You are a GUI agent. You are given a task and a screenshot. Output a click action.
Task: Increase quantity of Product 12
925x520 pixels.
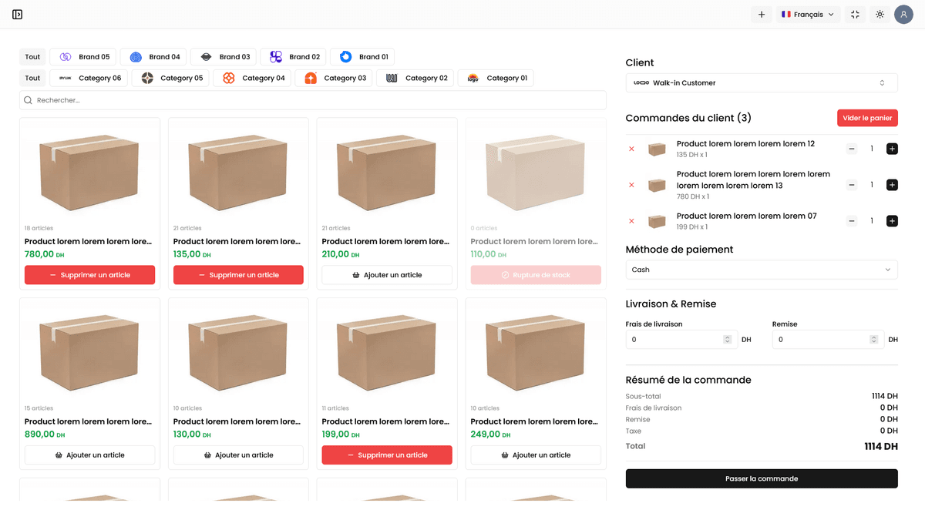[x=892, y=149]
